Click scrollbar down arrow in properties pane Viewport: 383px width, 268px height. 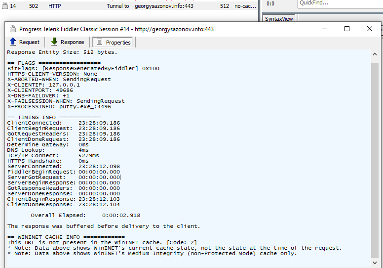375,263
